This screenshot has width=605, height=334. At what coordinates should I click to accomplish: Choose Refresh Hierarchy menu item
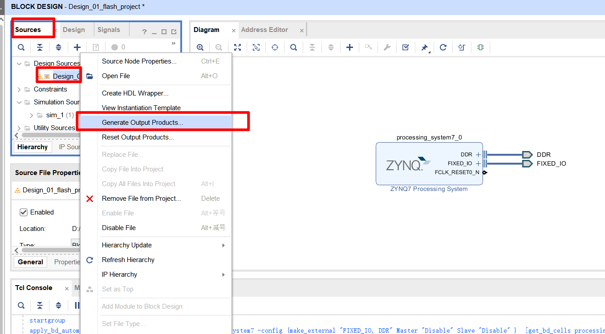(156, 260)
